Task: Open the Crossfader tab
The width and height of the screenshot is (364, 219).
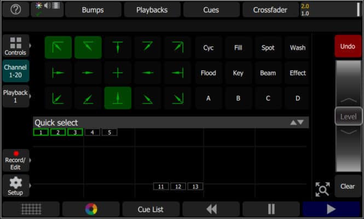Action: (x=270, y=10)
